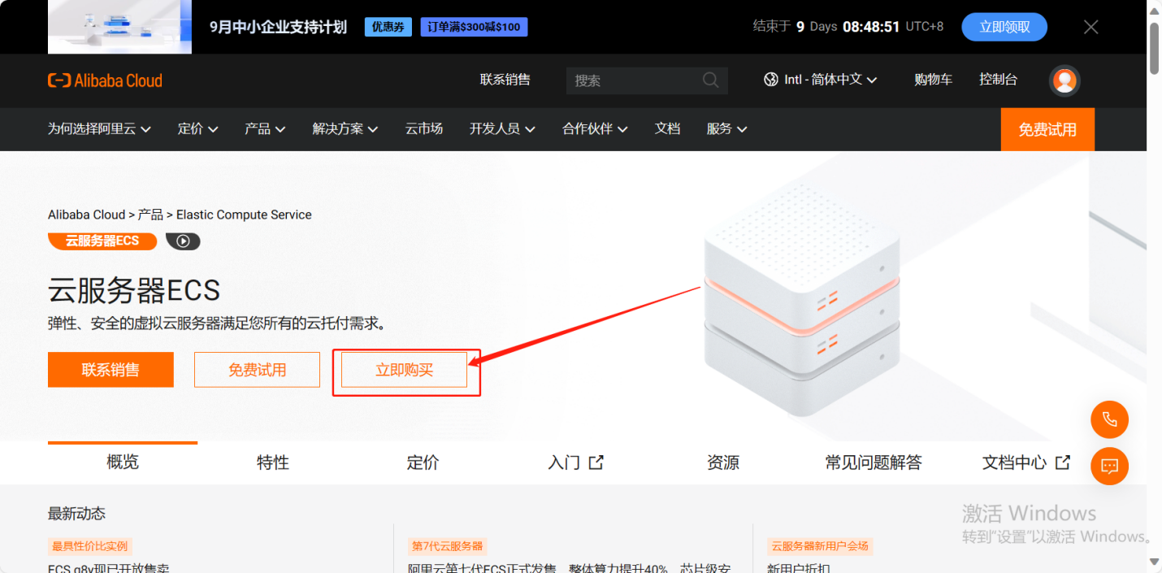This screenshot has height=573, width=1162.
Task: Expand the 定价 navigation menu
Action: coord(198,128)
